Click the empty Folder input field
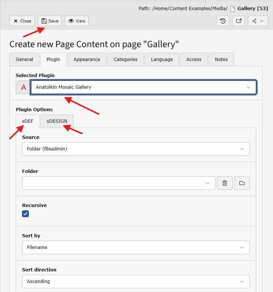Viewport: 273px width, 292px height. tap(114, 183)
